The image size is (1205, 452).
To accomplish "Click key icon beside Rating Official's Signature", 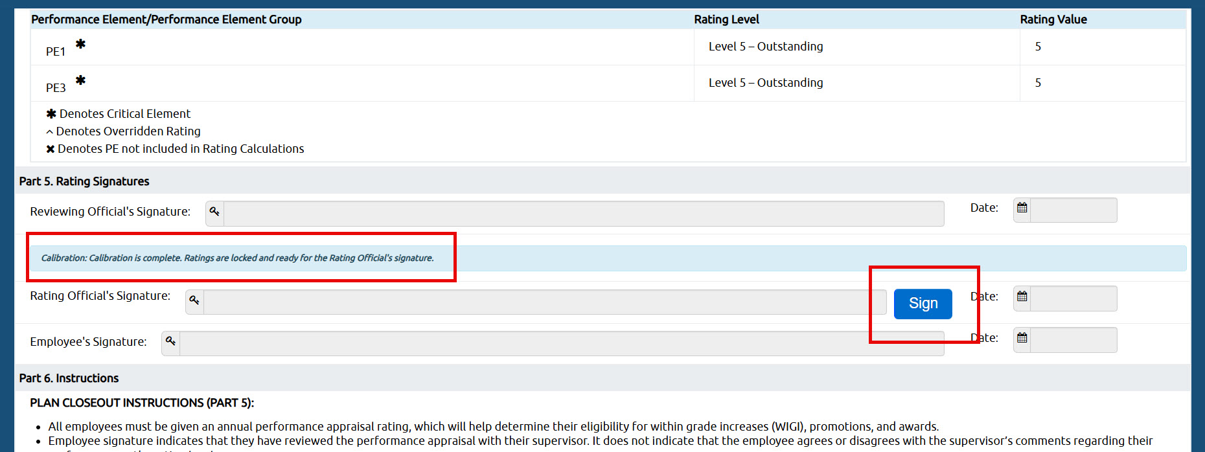I will click(x=194, y=300).
